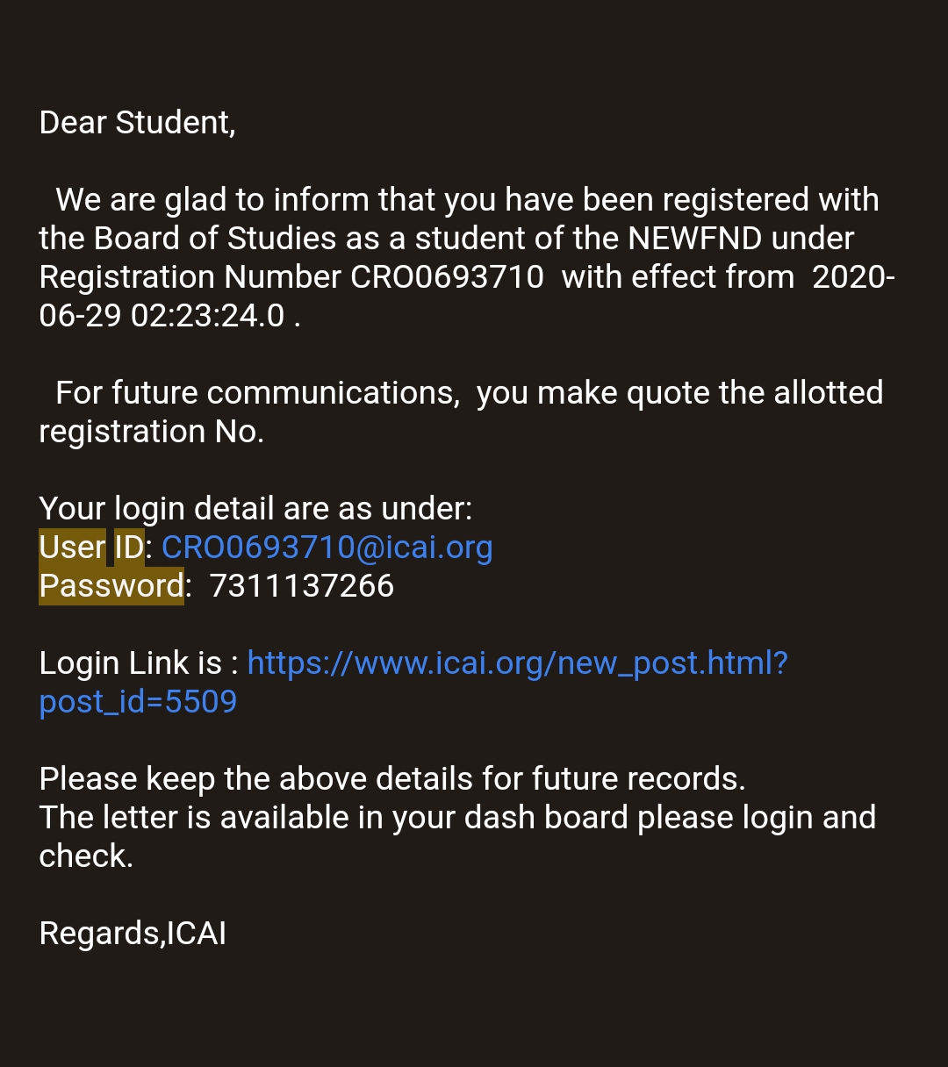Click "The letter is available" sentence

click(x=207, y=818)
